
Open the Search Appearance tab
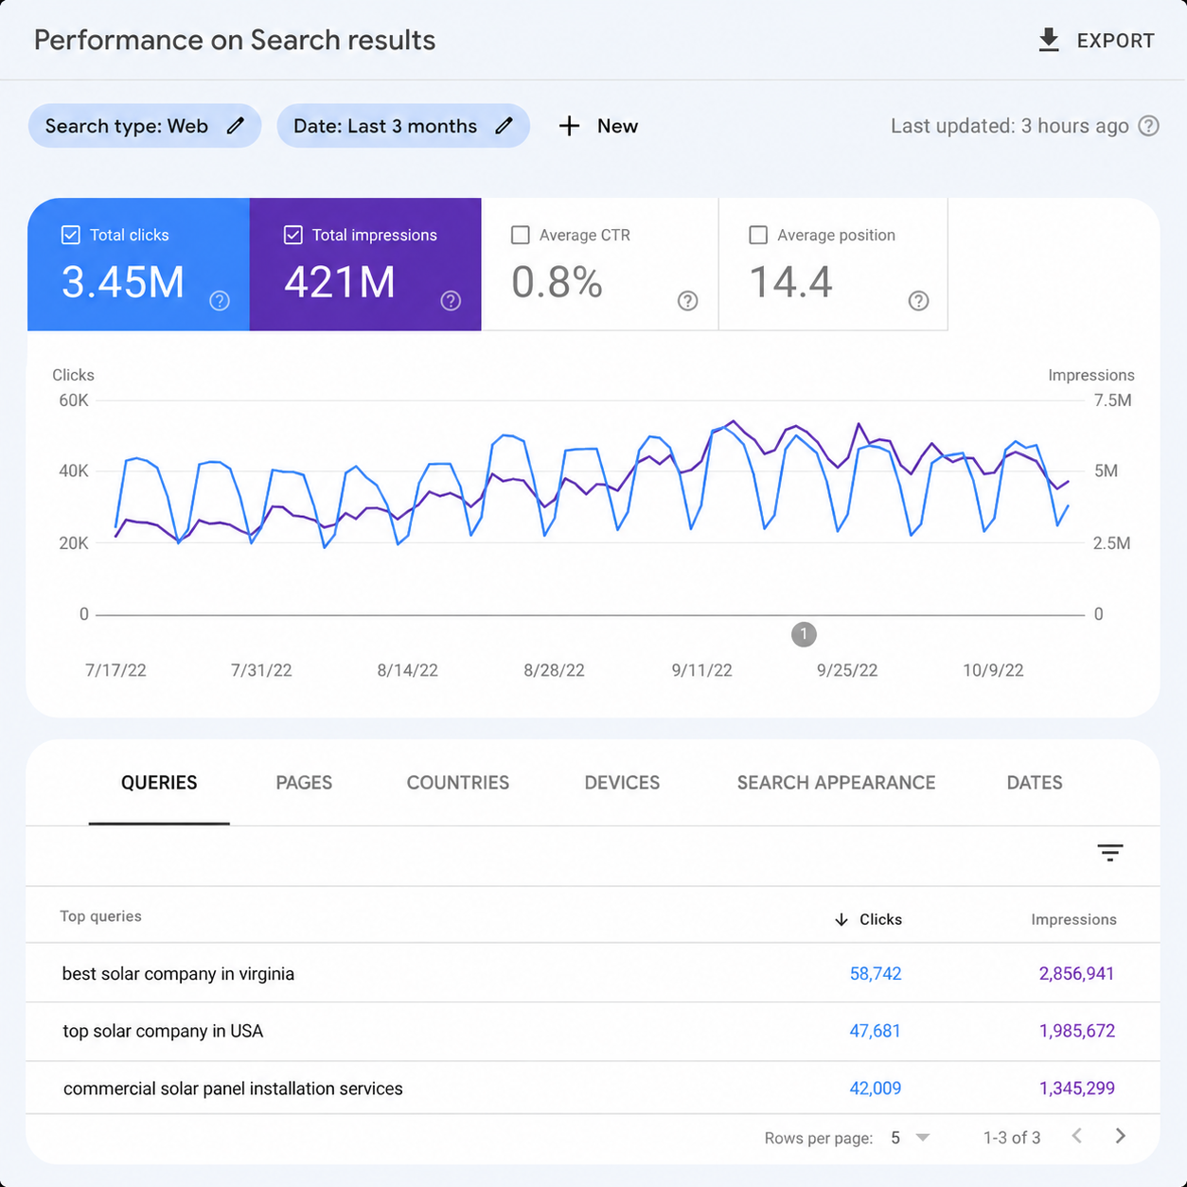(x=836, y=783)
